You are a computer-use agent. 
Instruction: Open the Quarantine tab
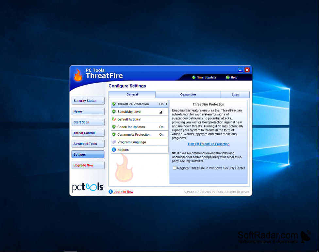[188, 94]
